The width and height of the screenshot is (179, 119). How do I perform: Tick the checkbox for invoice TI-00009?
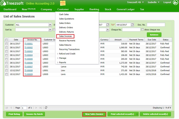7,74
